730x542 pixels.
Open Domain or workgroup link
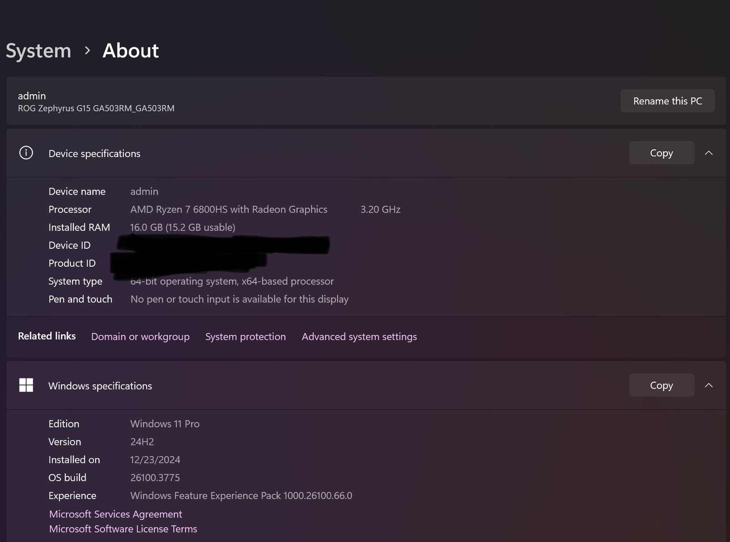click(140, 337)
